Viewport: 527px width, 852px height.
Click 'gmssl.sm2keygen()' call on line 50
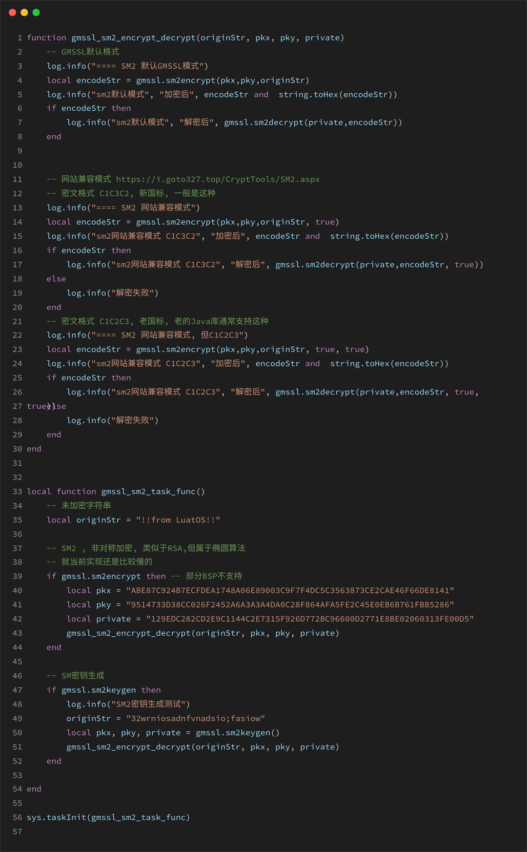tap(238, 733)
